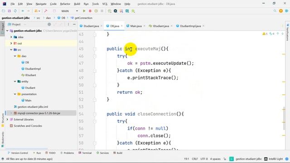Go to next highlighted error arrow
Image resolution: width=290 pixels, height=163 pixels.
coord(282,34)
